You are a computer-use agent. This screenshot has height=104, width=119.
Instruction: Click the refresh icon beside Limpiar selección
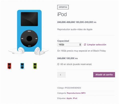[85, 44]
